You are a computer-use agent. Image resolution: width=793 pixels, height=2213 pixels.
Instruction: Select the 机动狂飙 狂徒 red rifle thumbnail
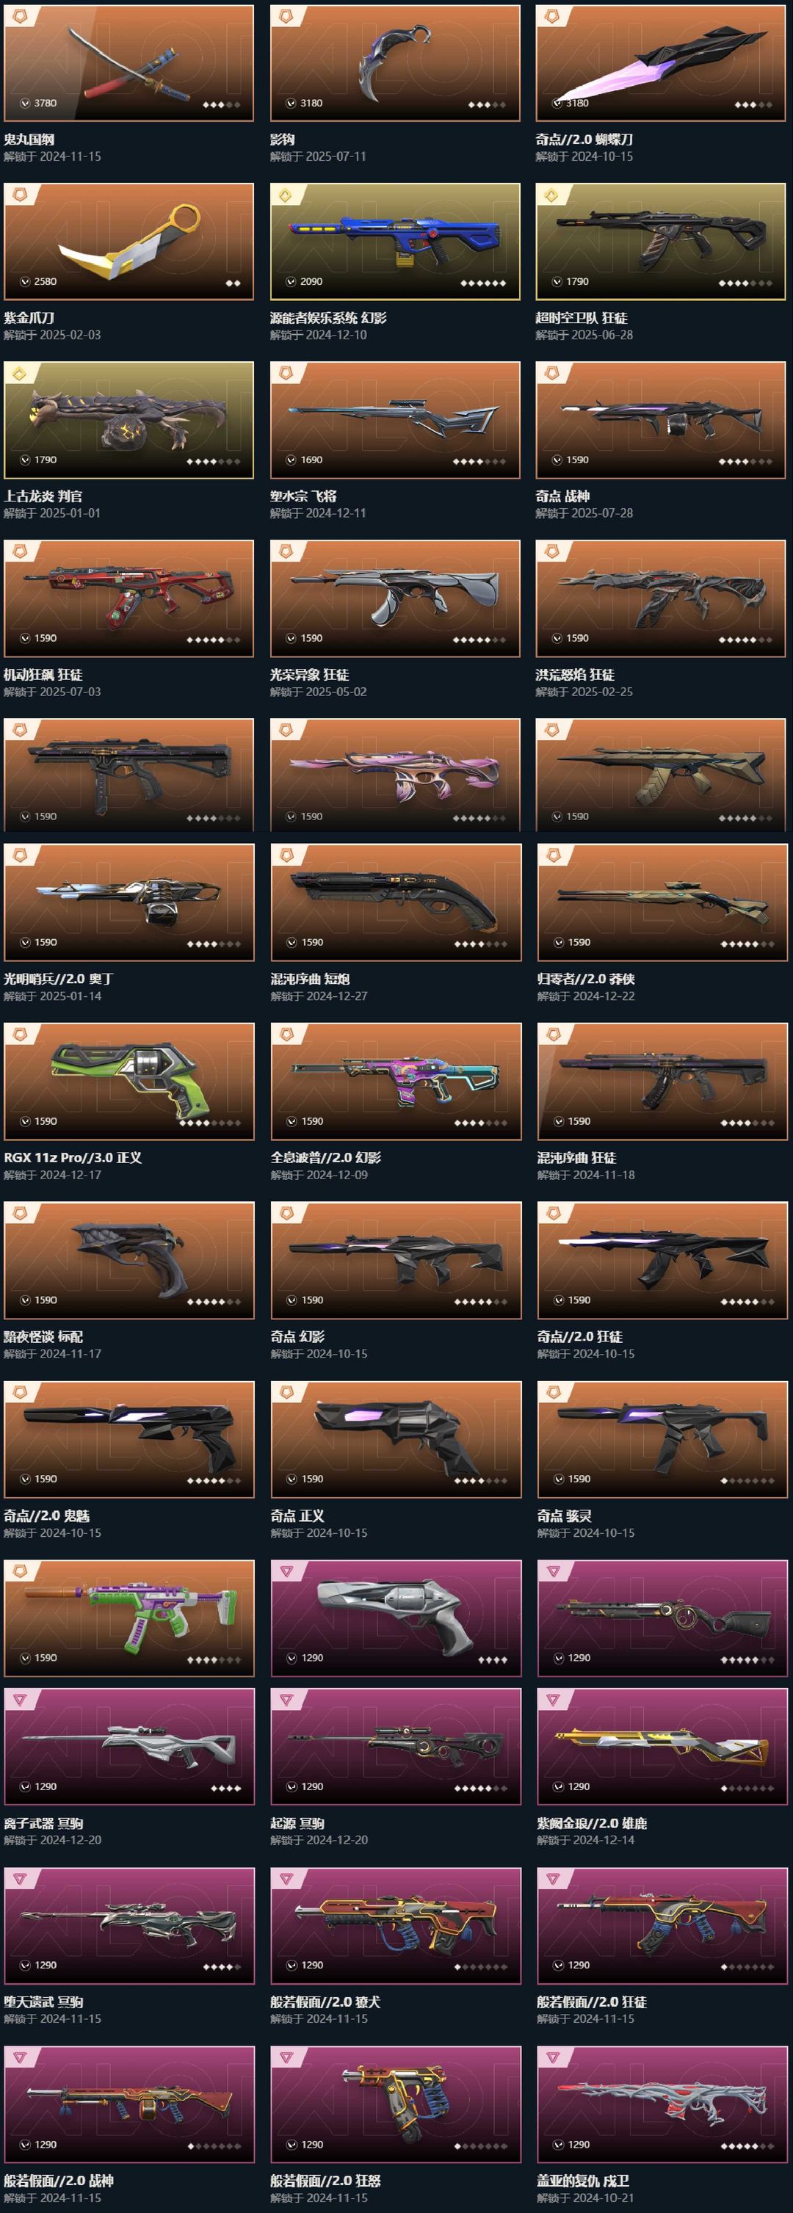click(129, 598)
